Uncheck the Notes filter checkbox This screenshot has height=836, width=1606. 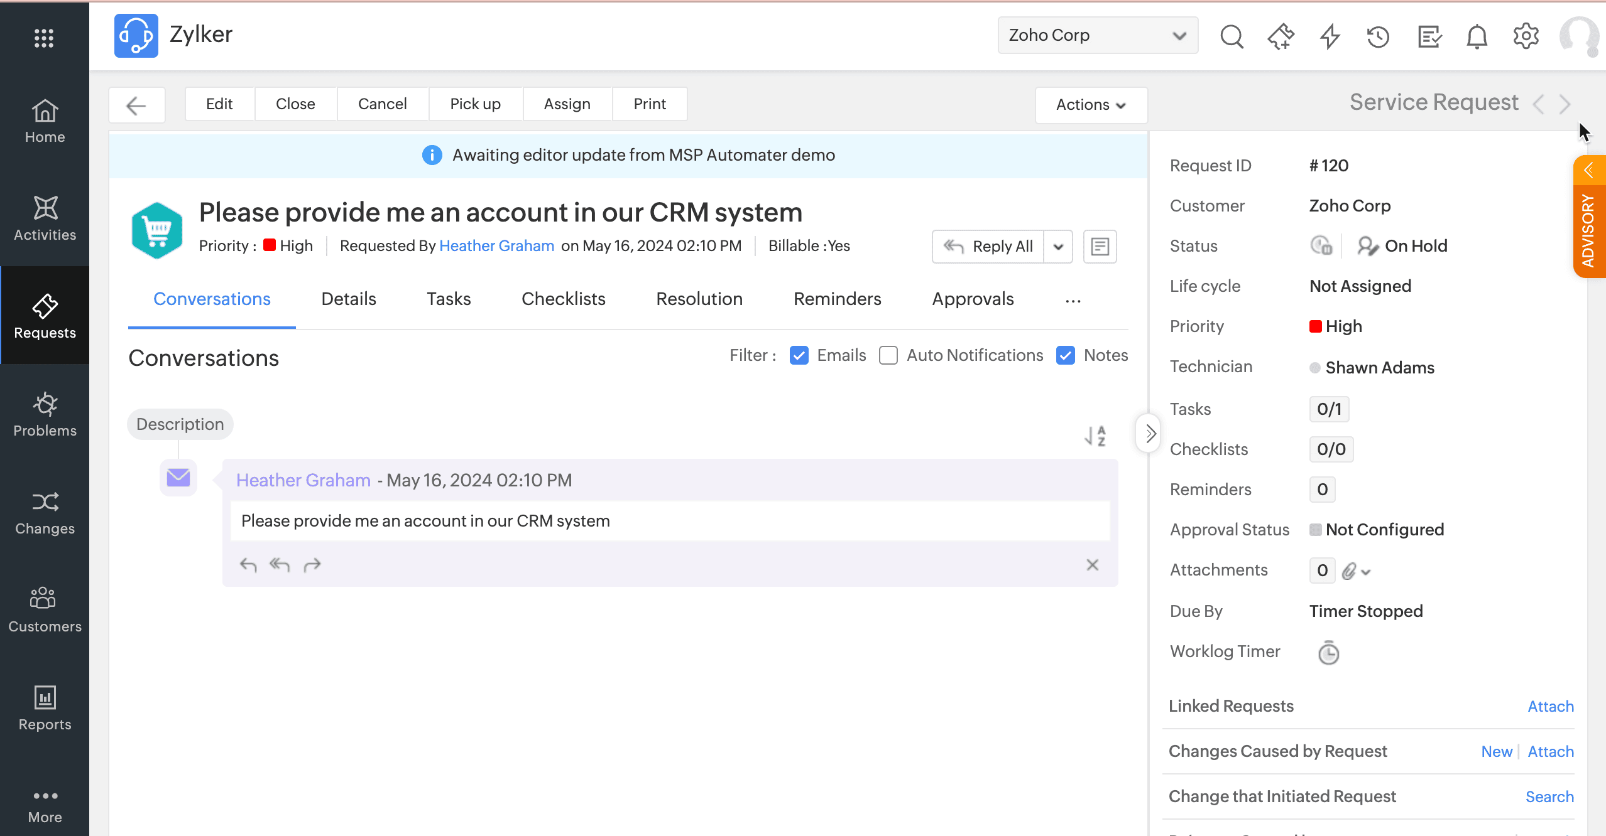[1066, 355]
